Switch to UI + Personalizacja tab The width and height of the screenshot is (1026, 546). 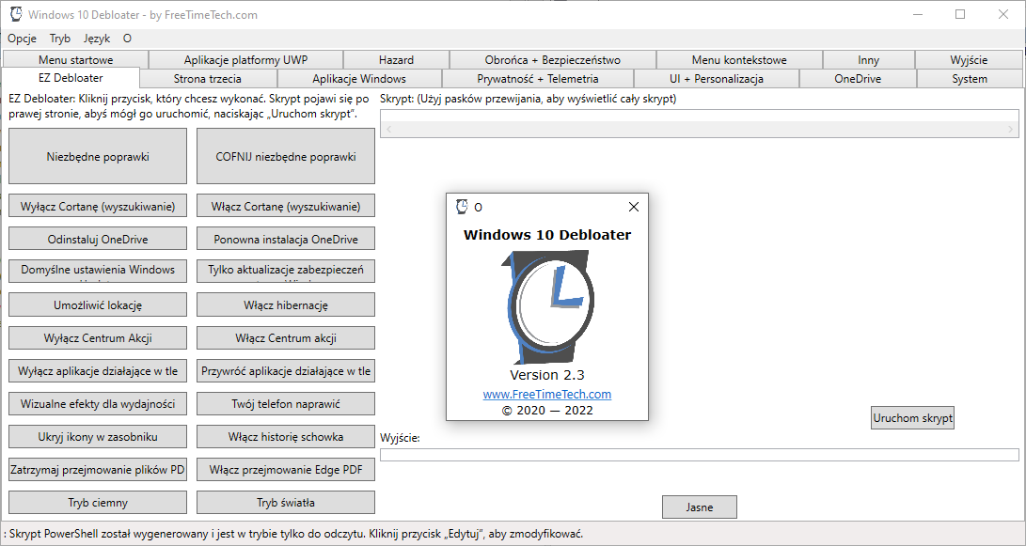[x=717, y=78]
